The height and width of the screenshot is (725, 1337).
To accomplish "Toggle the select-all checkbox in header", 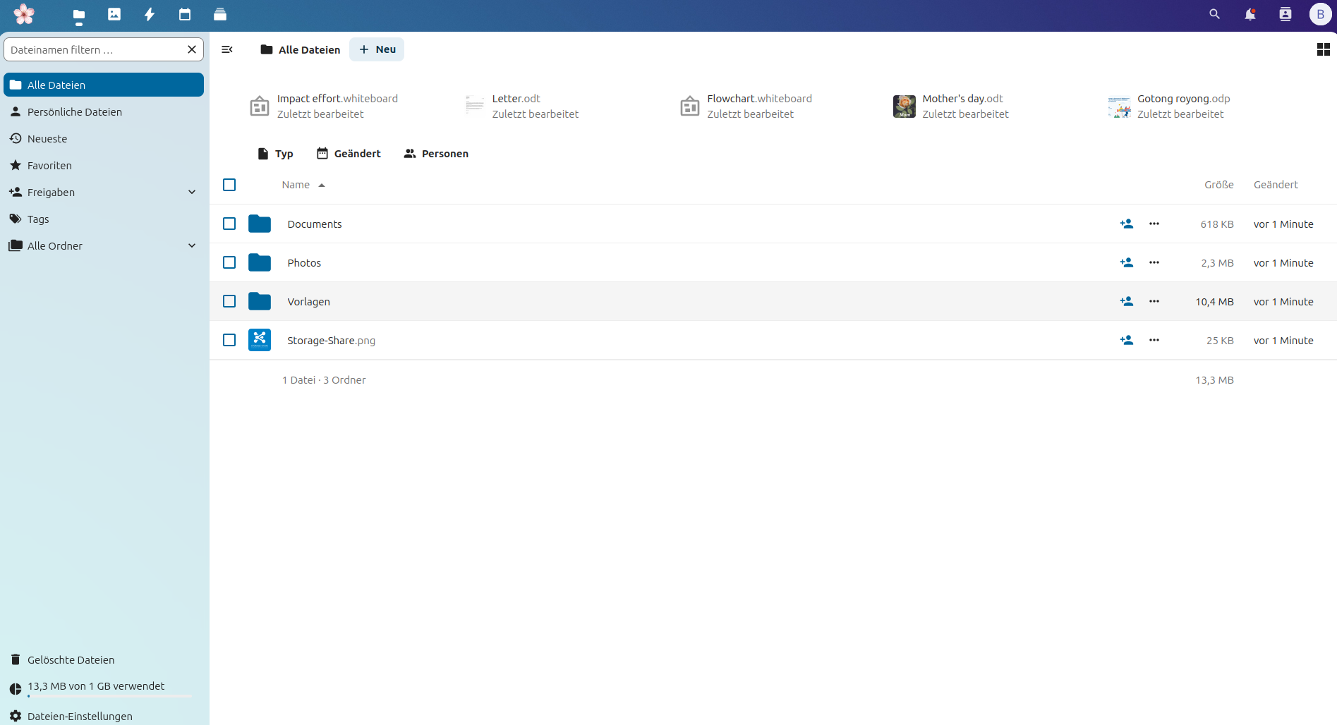I will coord(229,185).
